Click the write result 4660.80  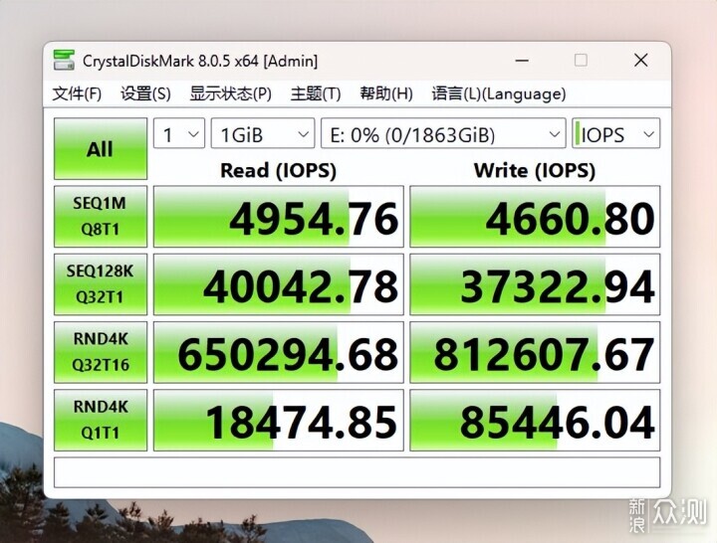pyautogui.click(x=535, y=217)
